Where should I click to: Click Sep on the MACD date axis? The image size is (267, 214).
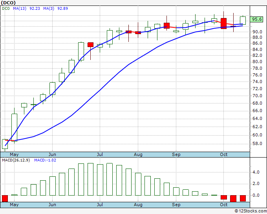pos(176,205)
